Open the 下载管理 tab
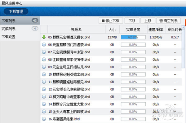 [16, 11]
